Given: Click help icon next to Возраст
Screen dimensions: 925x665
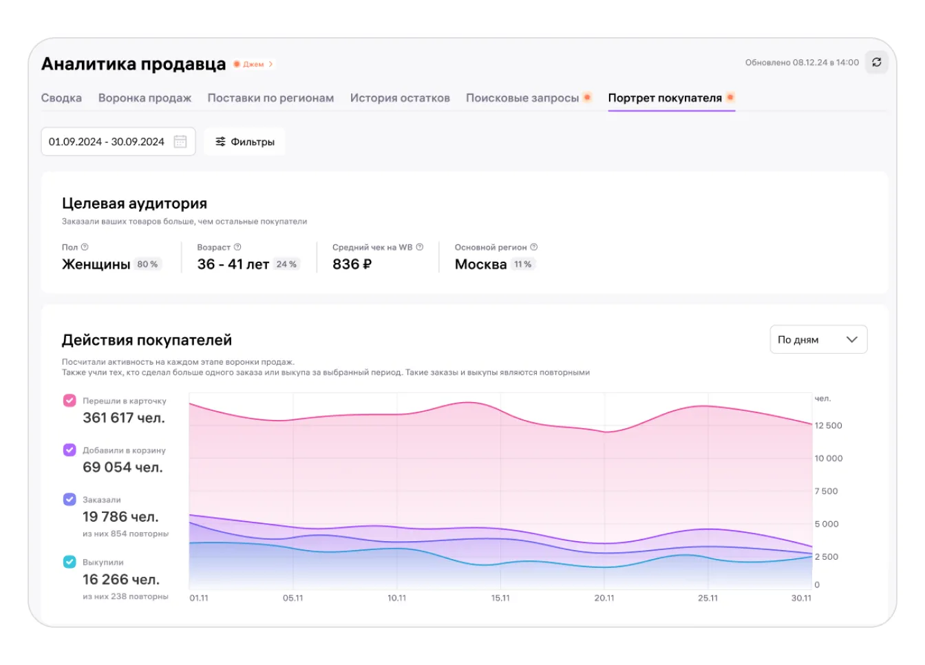Looking at the screenshot, I should click(x=237, y=247).
